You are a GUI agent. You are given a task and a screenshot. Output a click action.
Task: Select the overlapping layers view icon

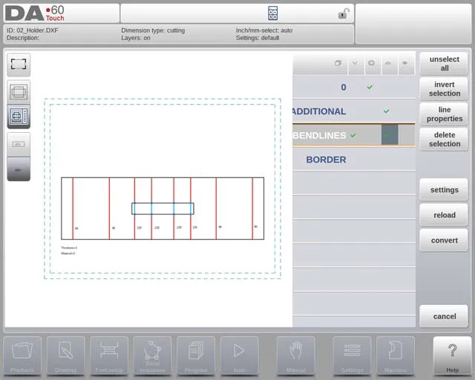click(19, 91)
